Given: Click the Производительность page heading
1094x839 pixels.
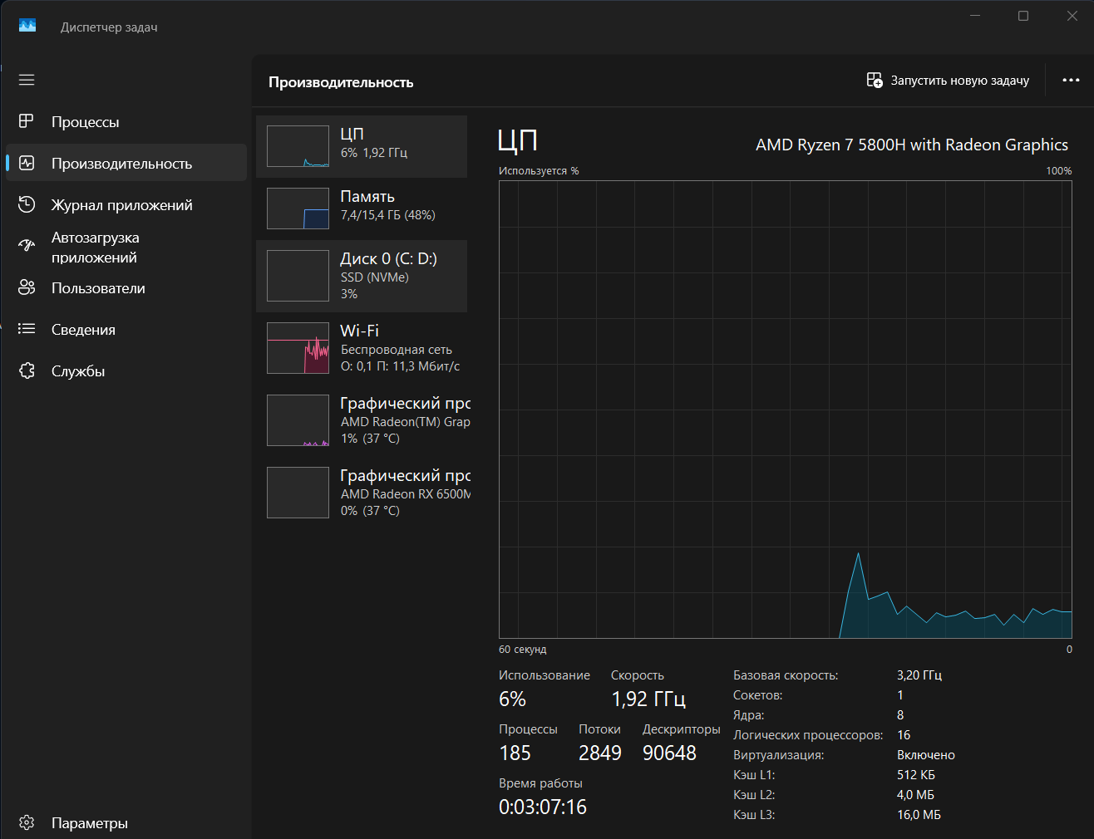Looking at the screenshot, I should click(x=341, y=82).
